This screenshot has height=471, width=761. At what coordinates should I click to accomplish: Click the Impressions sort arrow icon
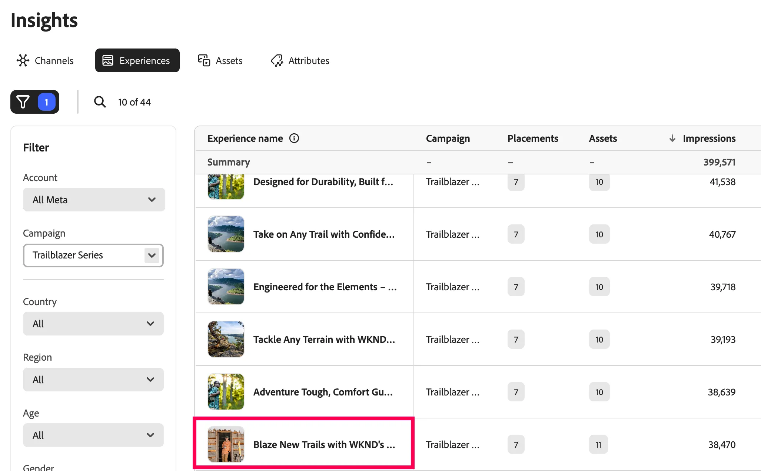672,138
